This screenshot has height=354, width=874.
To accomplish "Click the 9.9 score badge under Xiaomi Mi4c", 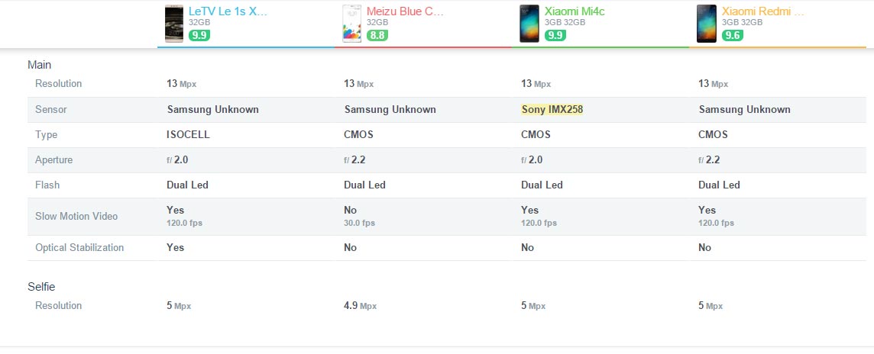I will pyautogui.click(x=555, y=36).
